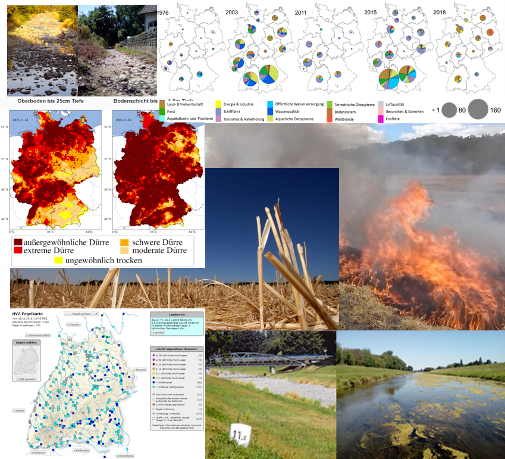
Task: Click the außergewöhnliche Dürre dark red swatch
Action: (18, 242)
